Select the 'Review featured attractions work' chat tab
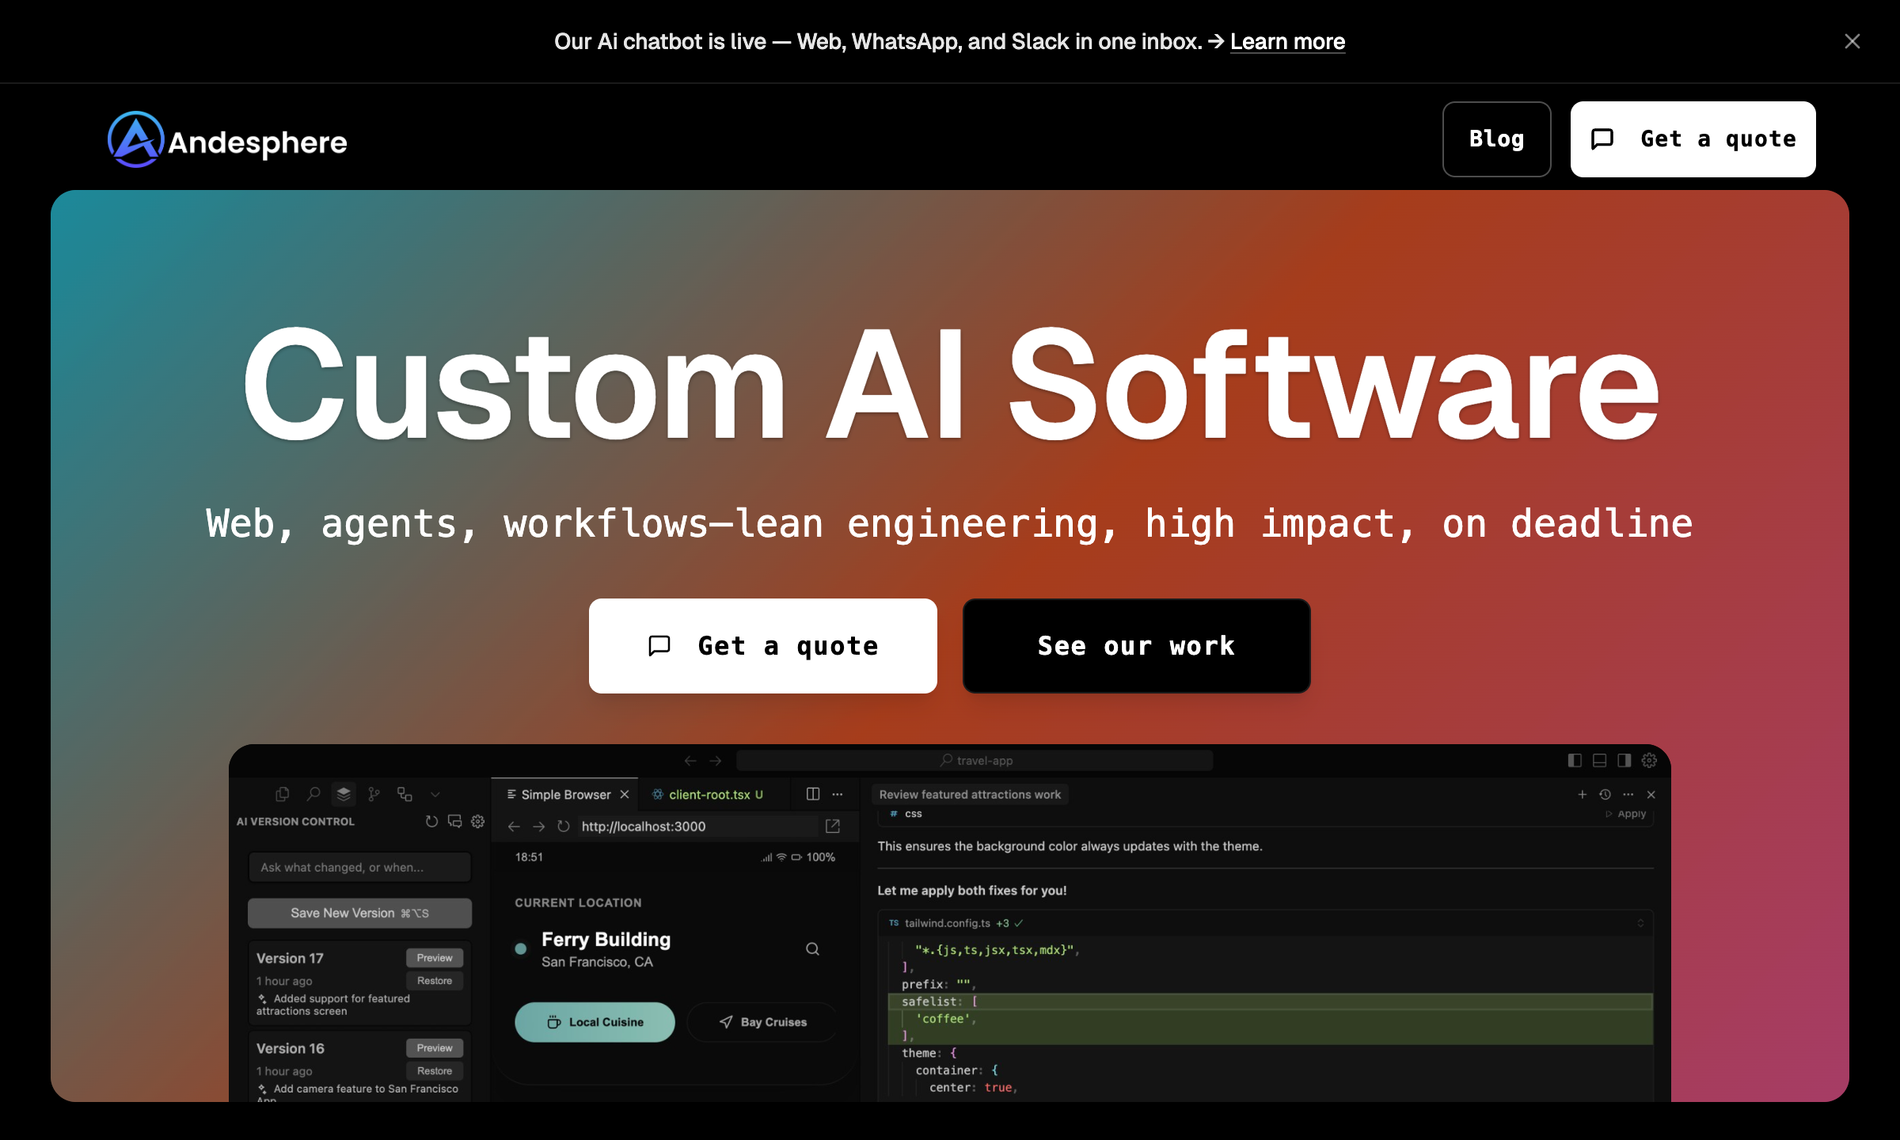The width and height of the screenshot is (1900, 1140). 970,794
